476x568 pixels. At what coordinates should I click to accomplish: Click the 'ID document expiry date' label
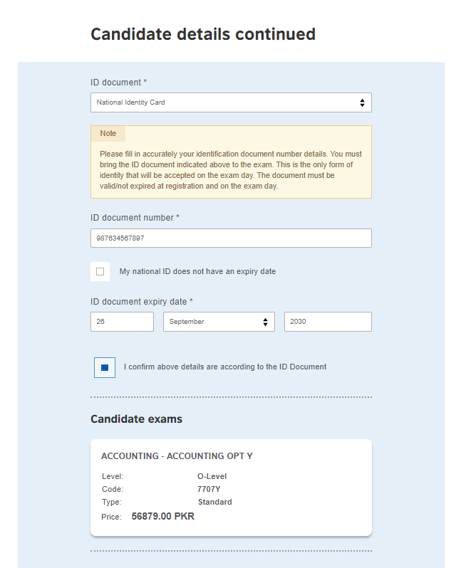[142, 302]
